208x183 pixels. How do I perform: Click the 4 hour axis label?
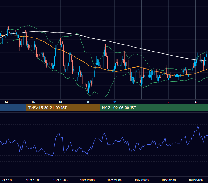coord(195,102)
